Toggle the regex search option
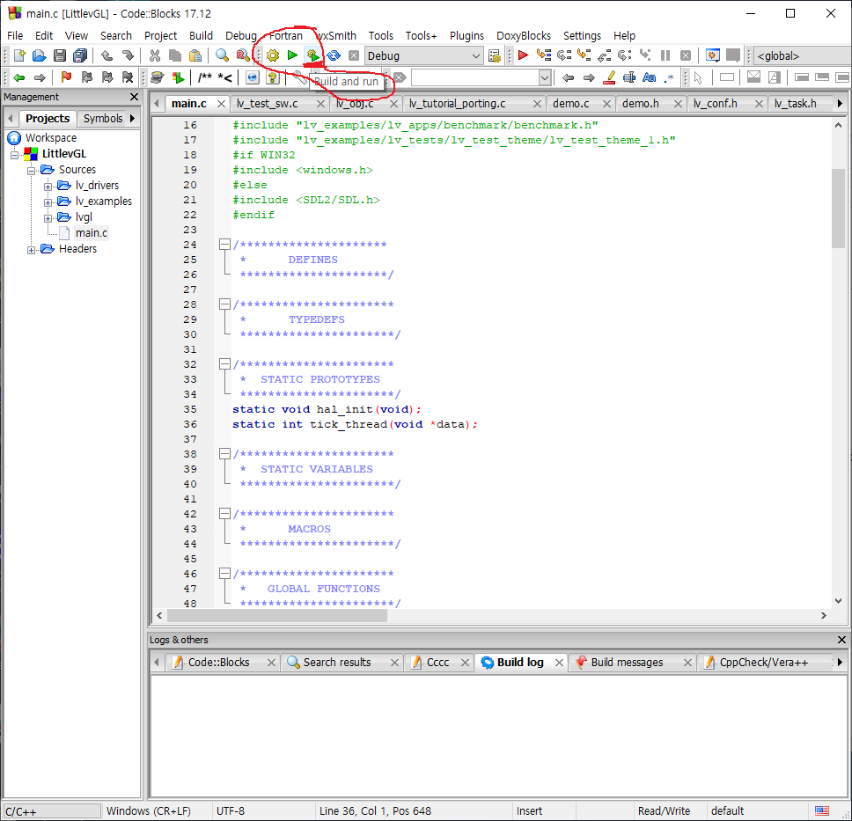Viewport: 852px width, 821px height. 669,77
